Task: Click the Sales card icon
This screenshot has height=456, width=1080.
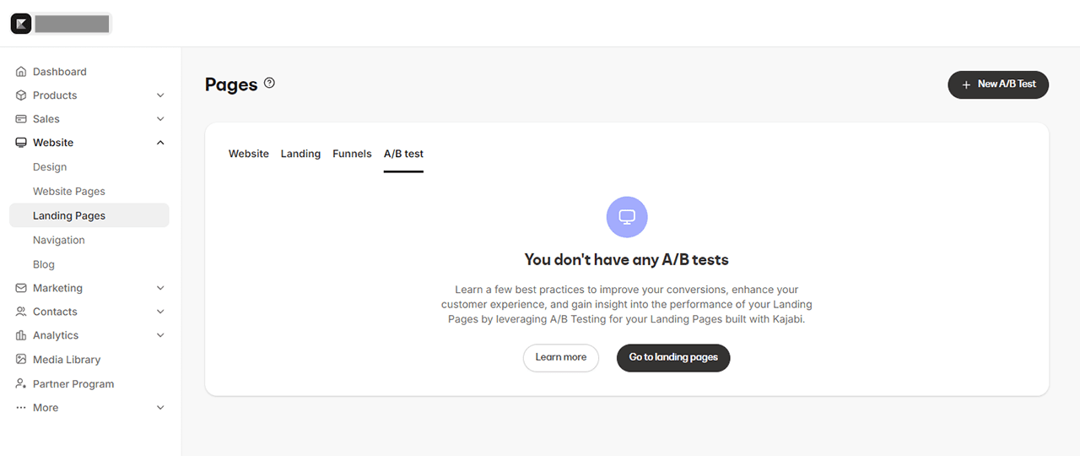Action: [x=21, y=119]
